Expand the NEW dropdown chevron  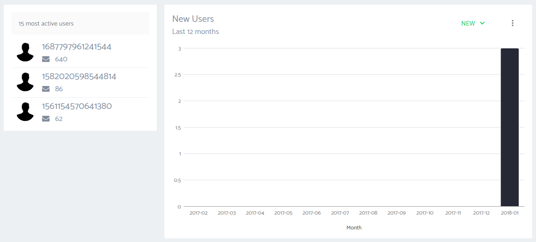[x=482, y=23]
